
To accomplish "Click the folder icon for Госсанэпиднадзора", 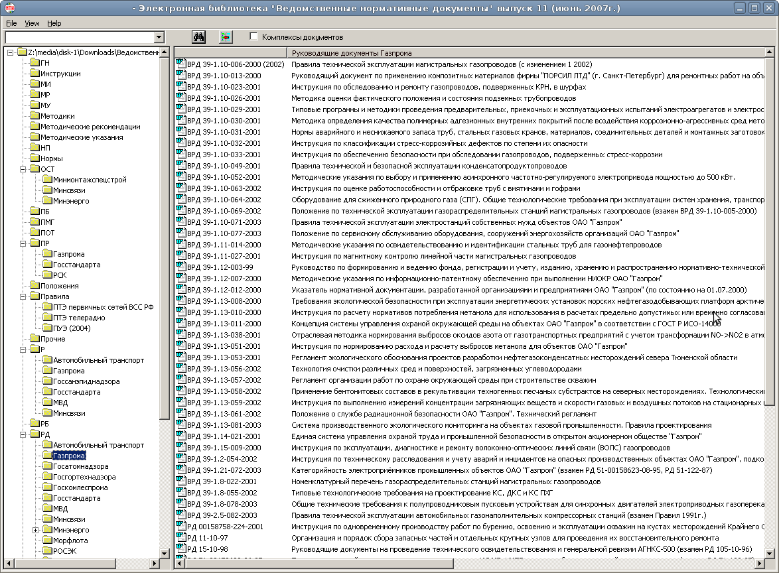I will pyautogui.click(x=47, y=381).
